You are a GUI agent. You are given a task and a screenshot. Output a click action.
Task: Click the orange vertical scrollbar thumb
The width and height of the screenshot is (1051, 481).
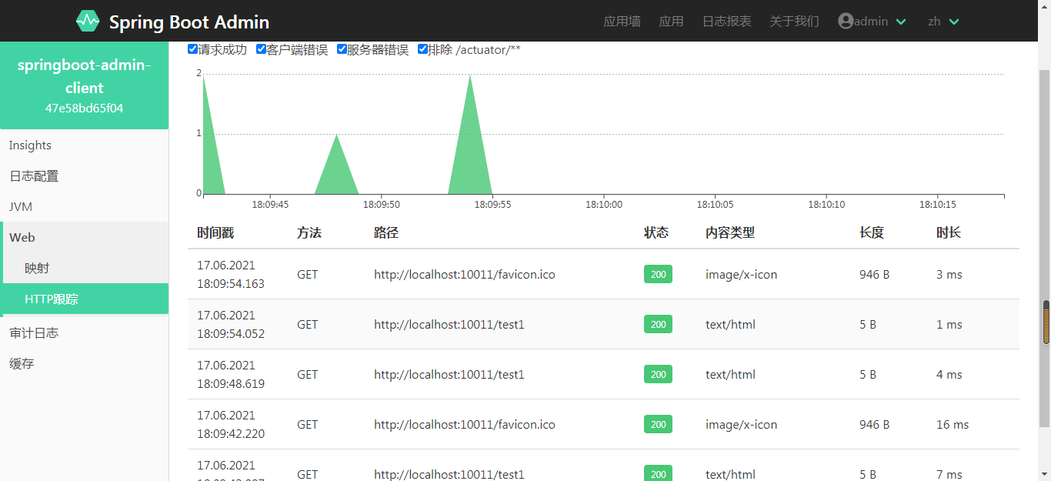(1046, 322)
